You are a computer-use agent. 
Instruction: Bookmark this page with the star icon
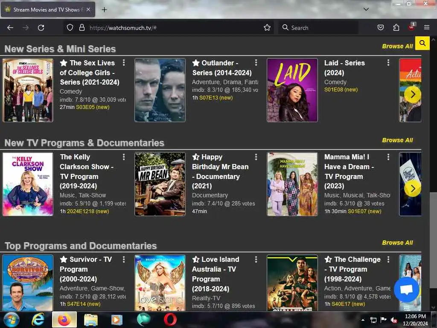267,28
